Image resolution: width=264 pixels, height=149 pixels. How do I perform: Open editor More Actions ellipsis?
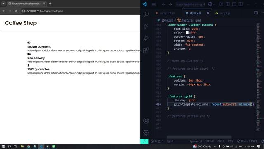(262, 13)
